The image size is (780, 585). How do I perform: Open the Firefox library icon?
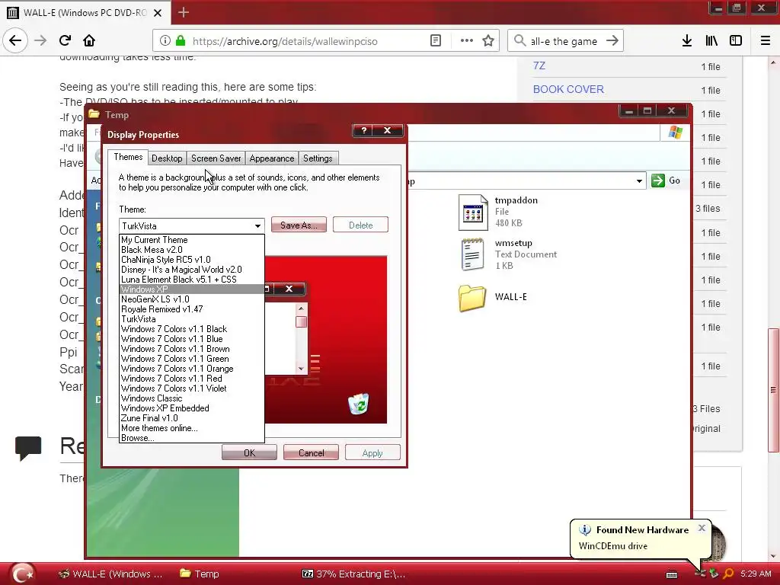[711, 41]
